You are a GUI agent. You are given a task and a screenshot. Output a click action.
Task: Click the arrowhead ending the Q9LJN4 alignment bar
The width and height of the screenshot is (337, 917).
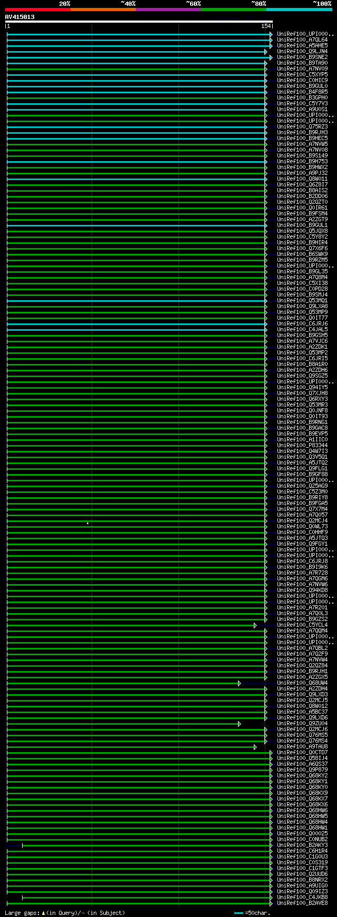pyautogui.click(x=266, y=52)
